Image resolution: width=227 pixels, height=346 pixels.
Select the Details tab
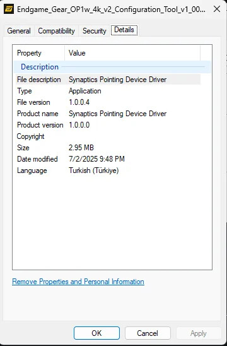(124, 30)
